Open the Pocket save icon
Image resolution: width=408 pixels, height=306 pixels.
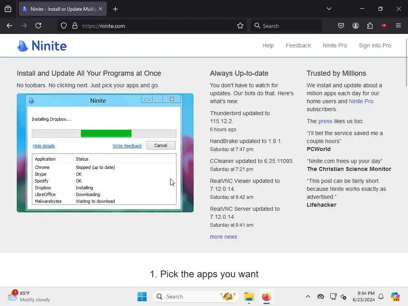(341, 26)
